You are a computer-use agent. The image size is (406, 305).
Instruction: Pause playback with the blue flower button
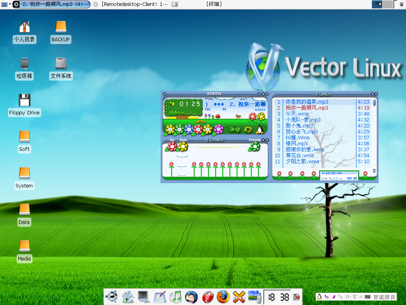[189, 129]
